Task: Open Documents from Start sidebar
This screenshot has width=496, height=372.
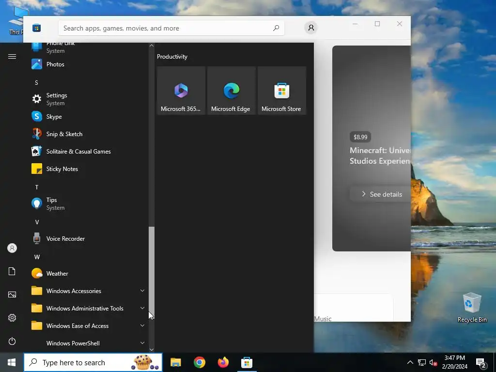Action: [x=12, y=271]
